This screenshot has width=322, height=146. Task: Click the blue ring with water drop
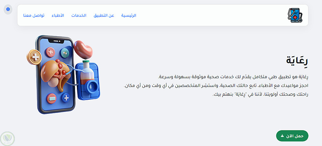91,87
